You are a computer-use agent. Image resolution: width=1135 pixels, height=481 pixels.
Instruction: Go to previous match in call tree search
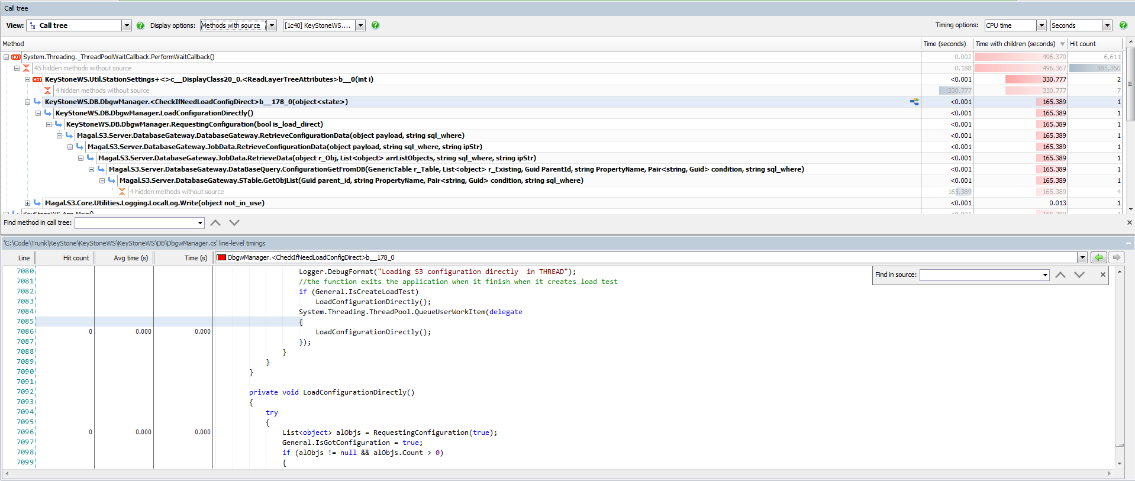[215, 223]
